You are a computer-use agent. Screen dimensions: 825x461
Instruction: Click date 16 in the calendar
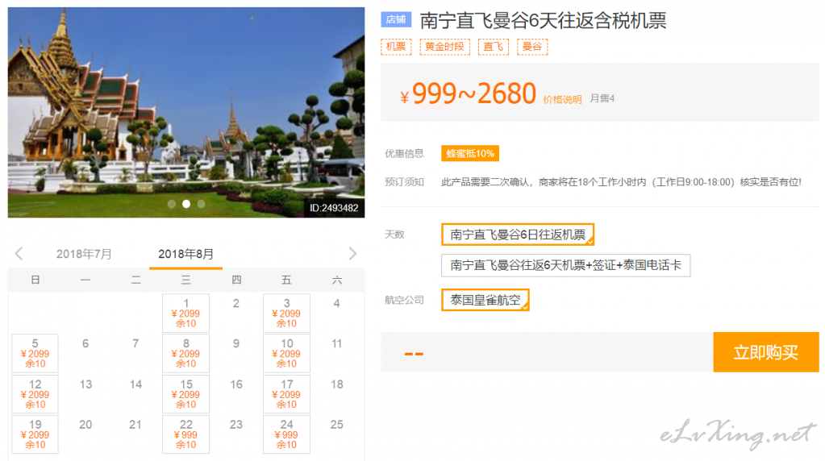coord(236,384)
